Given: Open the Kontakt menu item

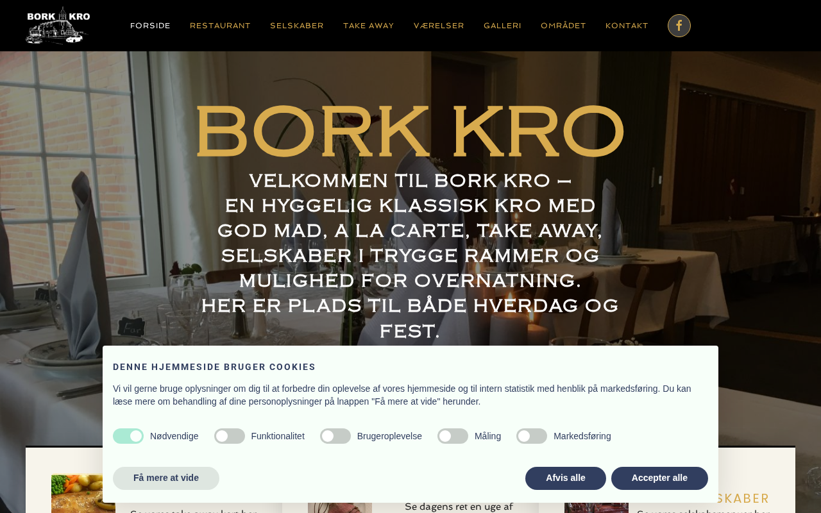Looking at the screenshot, I should click(x=627, y=26).
